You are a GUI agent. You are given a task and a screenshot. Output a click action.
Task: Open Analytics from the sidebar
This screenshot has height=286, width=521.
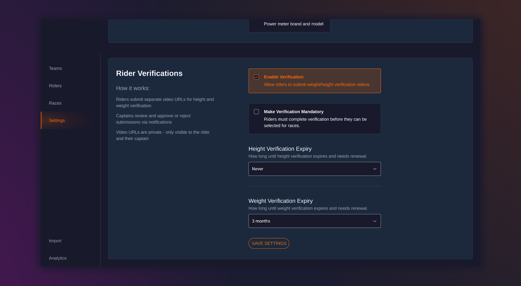(x=58, y=258)
